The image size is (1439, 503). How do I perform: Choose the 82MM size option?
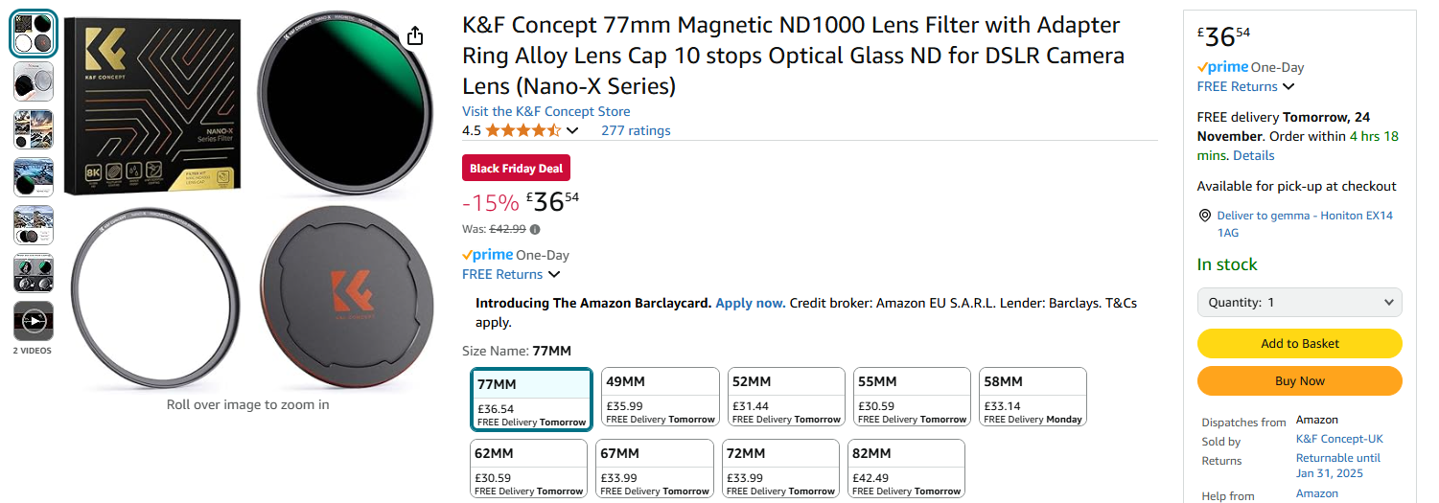click(x=906, y=469)
